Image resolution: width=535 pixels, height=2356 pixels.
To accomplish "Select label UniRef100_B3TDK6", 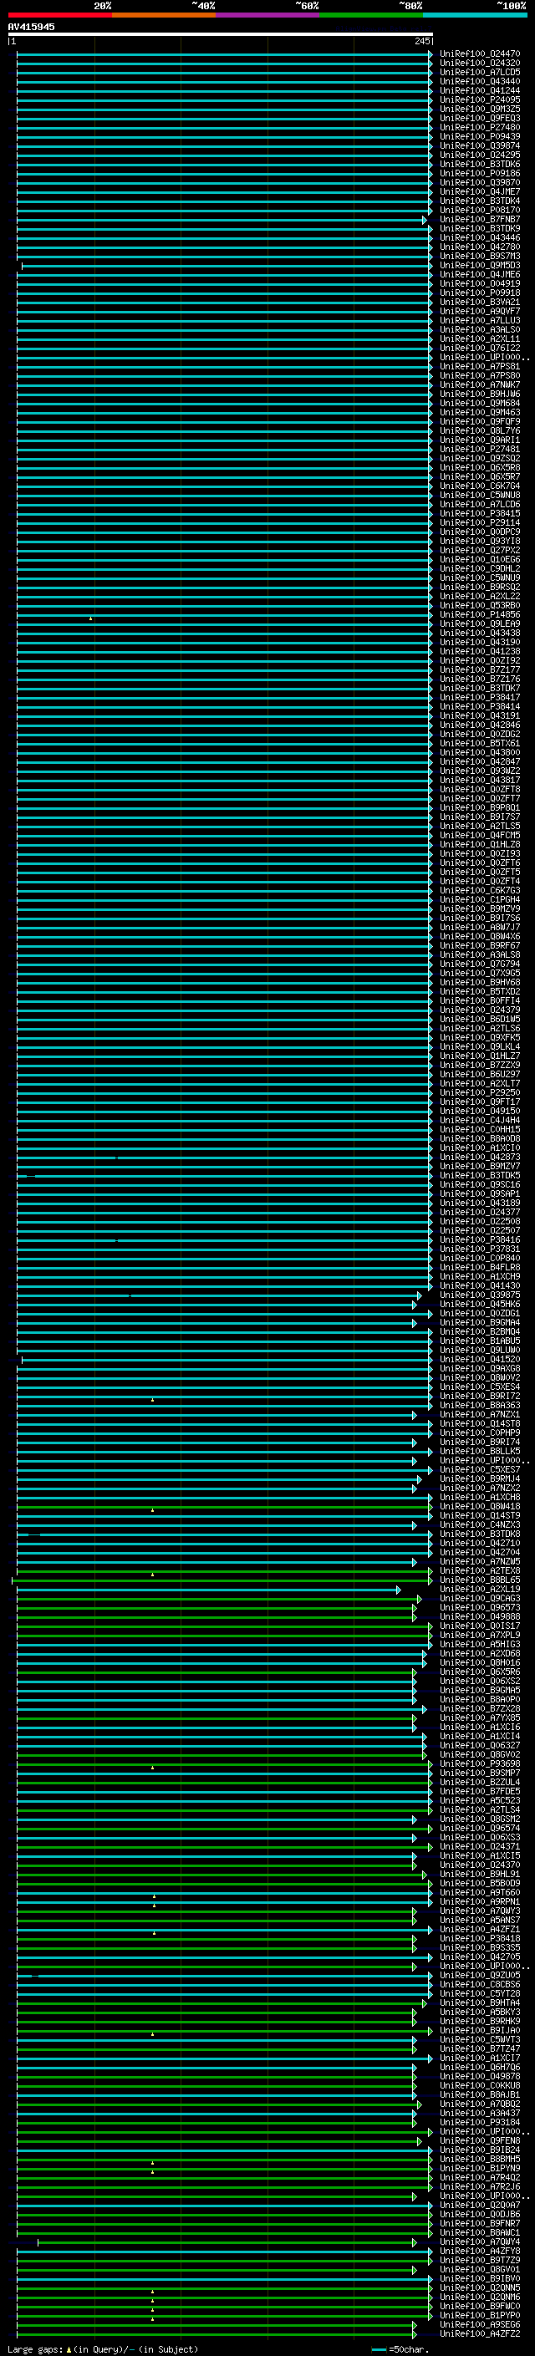I will (x=480, y=165).
